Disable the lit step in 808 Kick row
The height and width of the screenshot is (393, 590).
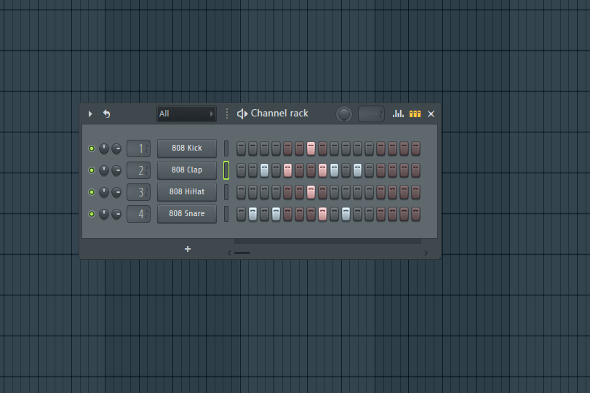click(x=311, y=148)
